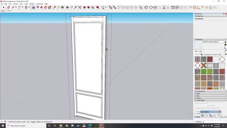The width and height of the screenshot is (227, 128).
Task: Open the 3D Warehouse icon
Action: (x=84, y=7)
